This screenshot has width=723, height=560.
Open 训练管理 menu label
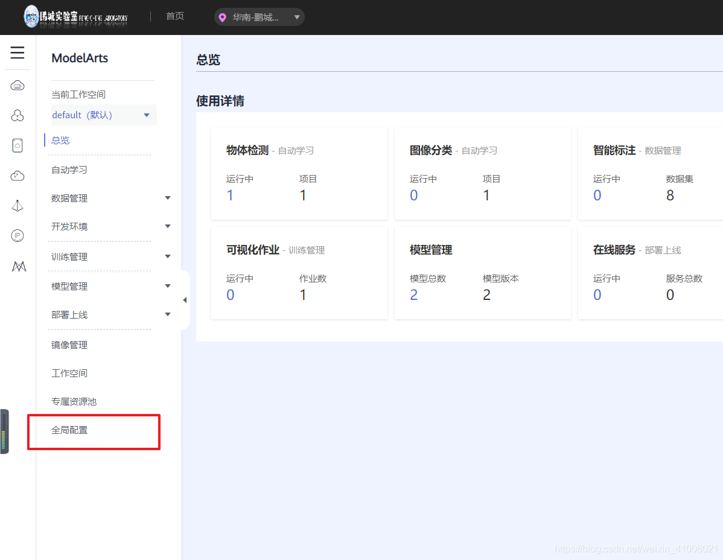pyautogui.click(x=69, y=256)
